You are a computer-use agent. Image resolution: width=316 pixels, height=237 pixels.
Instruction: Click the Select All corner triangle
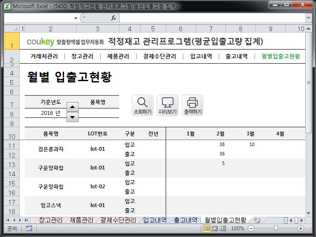tap(12, 29)
